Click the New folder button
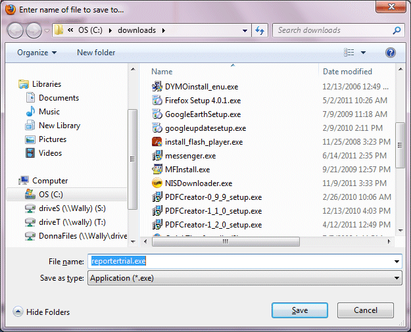Image resolution: width=411 pixels, height=332 pixels. pyautogui.click(x=96, y=53)
